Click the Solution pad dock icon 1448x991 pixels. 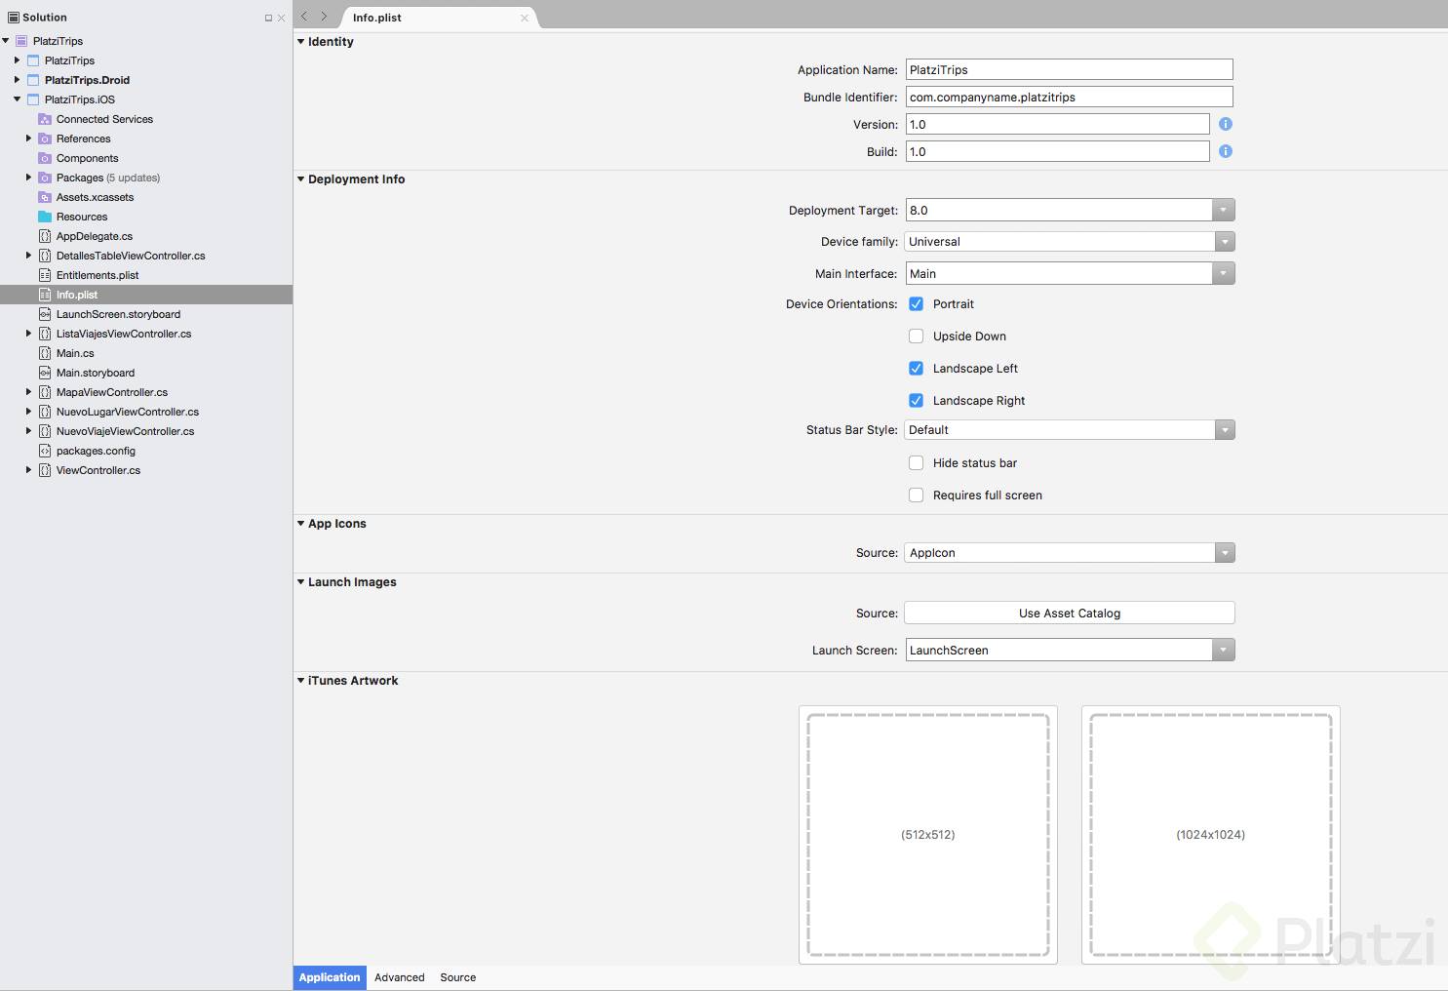pyautogui.click(x=268, y=18)
